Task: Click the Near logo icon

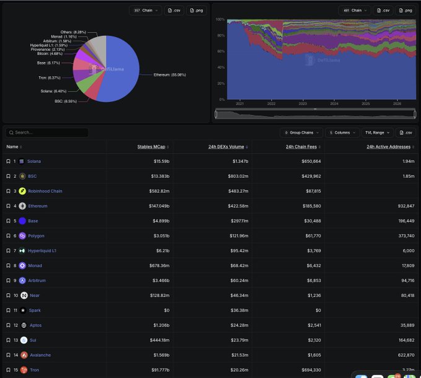Action: coord(24,295)
